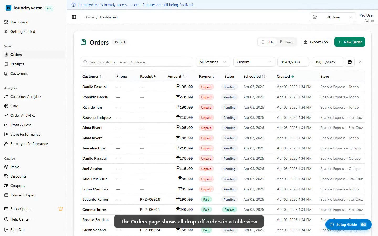
Task: Click the laundryverse logo icon
Action: pyautogui.click(x=8, y=8)
